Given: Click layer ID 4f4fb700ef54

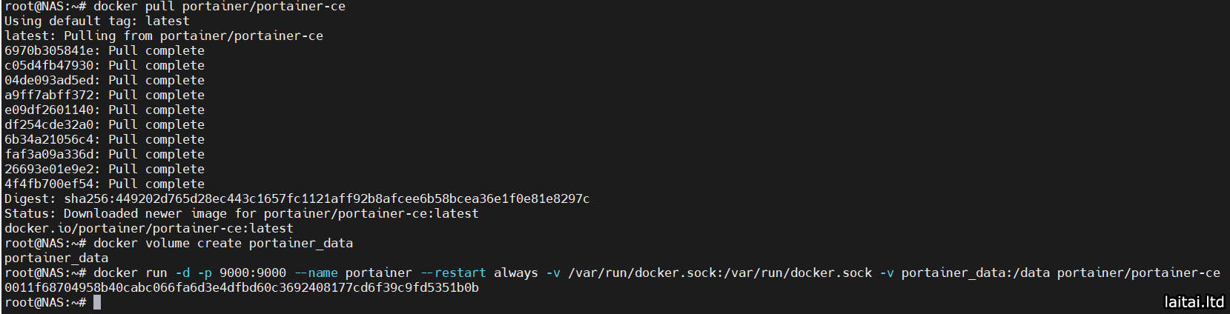Looking at the screenshot, I should (49, 184).
